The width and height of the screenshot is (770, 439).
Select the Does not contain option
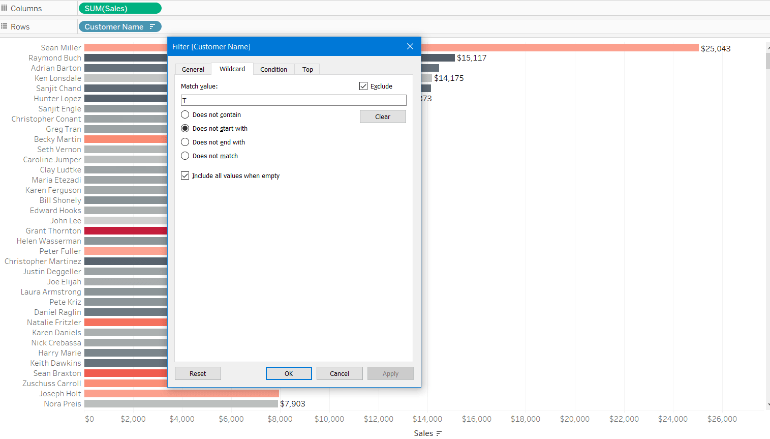tap(186, 115)
